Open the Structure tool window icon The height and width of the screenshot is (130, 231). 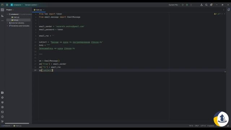pyautogui.click(x=3, y=16)
